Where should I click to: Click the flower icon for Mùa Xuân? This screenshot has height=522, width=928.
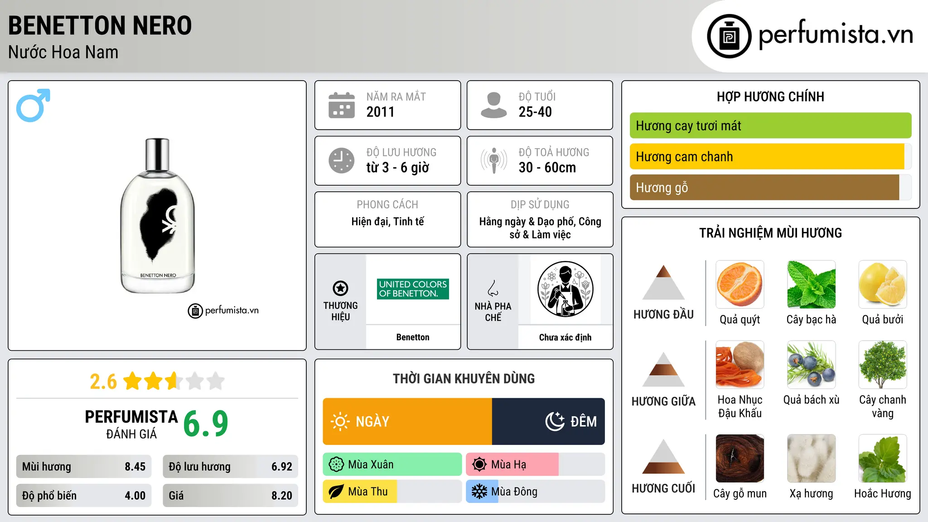(336, 464)
